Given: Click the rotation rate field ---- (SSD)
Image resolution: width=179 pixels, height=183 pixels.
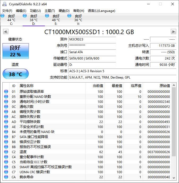Looking at the screenshot, I should pos(163,52).
